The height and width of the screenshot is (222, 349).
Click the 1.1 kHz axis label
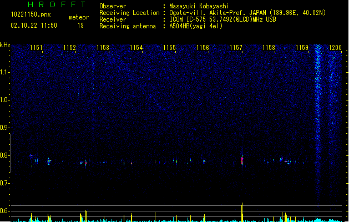pyautogui.click(x=4, y=72)
